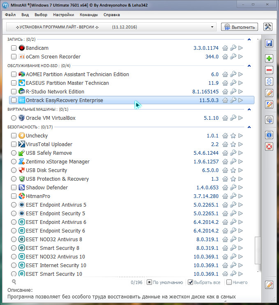Click key icon for HitmanPro
Viewport: 279px width, 305px height.
233,196
